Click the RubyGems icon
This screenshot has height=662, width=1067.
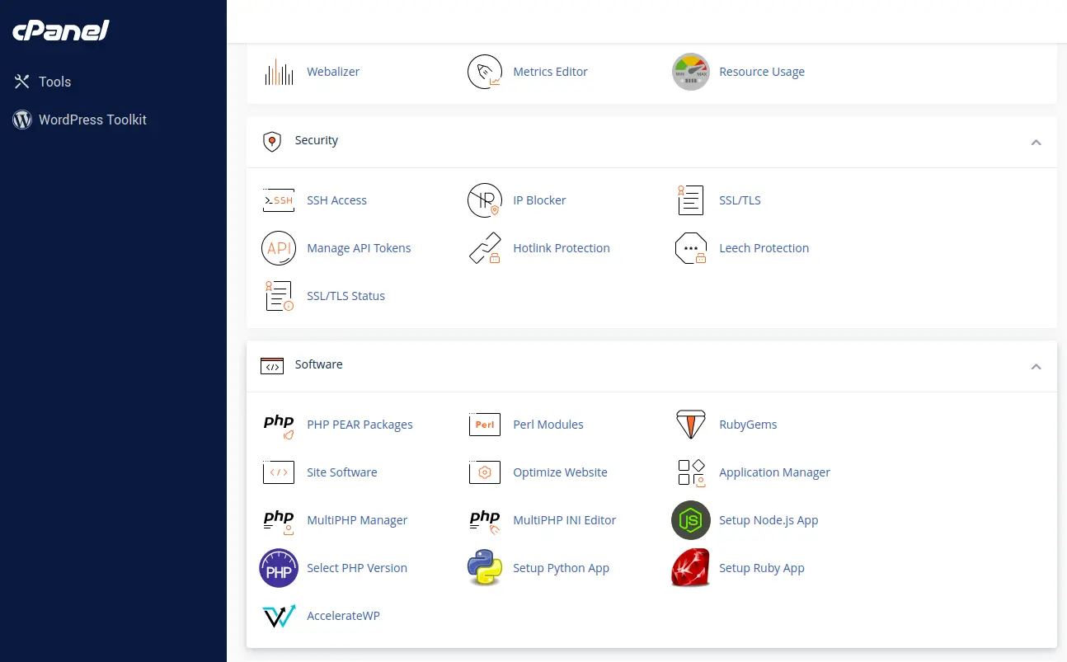[691, 425]
